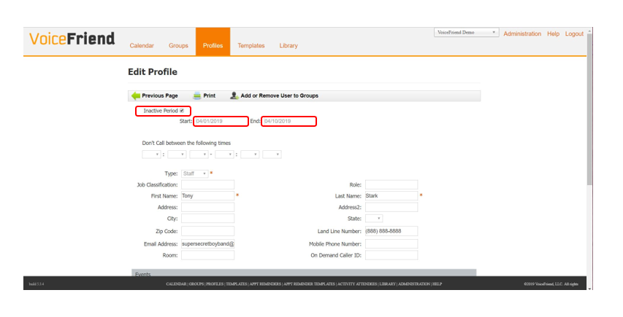
Task: Click the footer CALENDAR link
Action: (x=176, y=284)
